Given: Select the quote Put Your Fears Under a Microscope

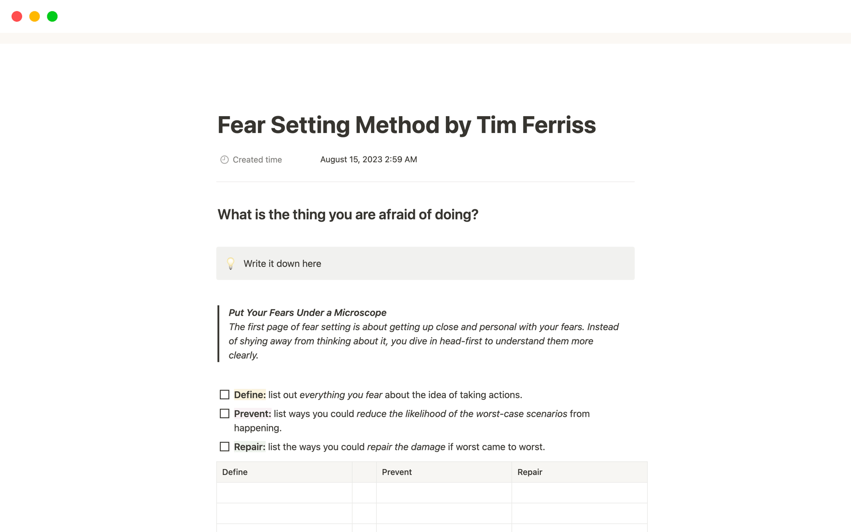Looking at the screenshot, I should pyautogui.click(x=307, y=313).
